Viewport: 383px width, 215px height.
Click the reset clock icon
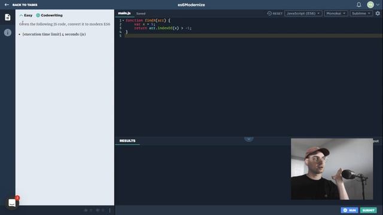tap(269, 13)
